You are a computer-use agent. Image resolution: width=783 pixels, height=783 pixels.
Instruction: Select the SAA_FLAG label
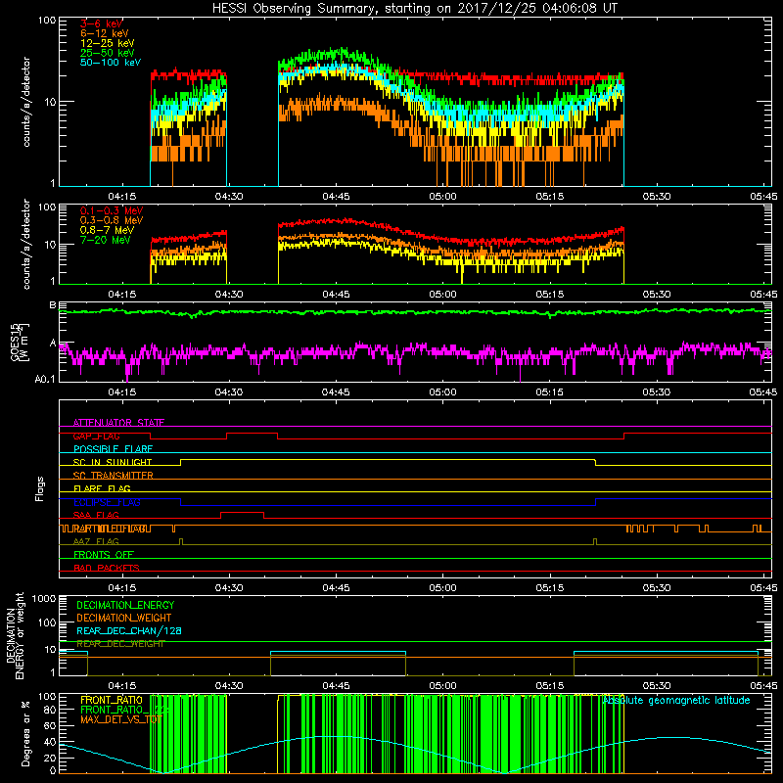coord(96,515)
